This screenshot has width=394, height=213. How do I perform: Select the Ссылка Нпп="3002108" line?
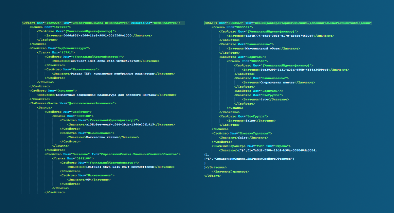pos(73,116)
